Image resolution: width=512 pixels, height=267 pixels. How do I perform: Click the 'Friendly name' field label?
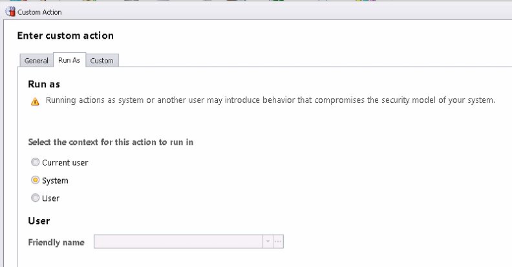pyautogui.click(x=56, y=242)
